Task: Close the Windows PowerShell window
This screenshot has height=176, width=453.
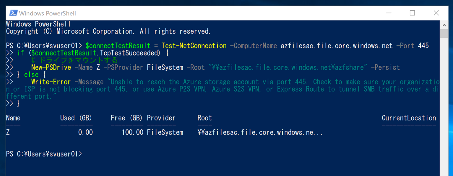Action: click(436, 13)
